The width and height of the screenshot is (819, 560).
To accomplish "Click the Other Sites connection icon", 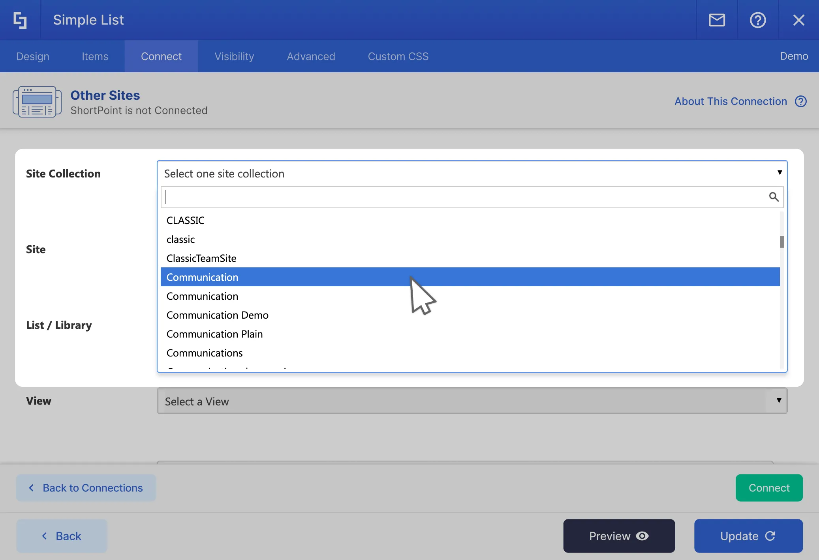I will coord(37,102).
